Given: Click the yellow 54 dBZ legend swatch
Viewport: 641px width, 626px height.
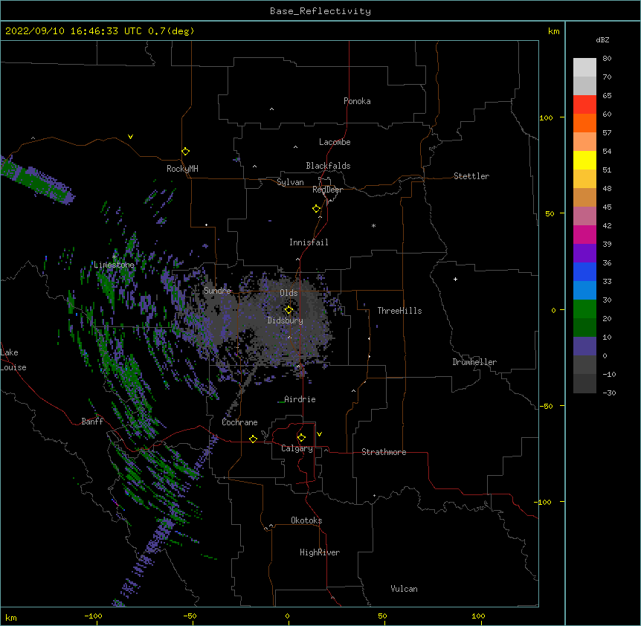Looking at the screenshot, I should pos(584,160).
